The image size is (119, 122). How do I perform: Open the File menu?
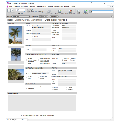11,7
